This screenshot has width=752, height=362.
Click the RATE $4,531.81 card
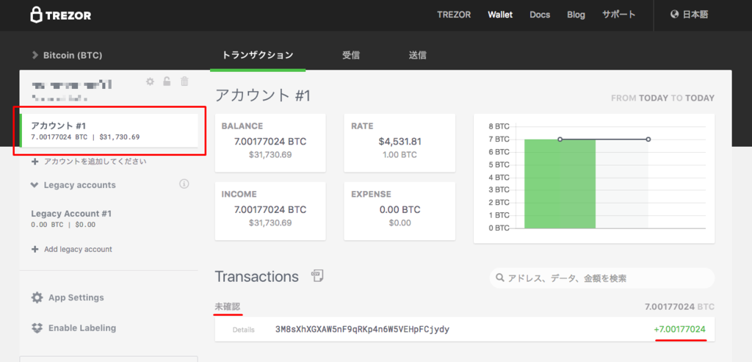pyautogui.click(x=399, y=143)
